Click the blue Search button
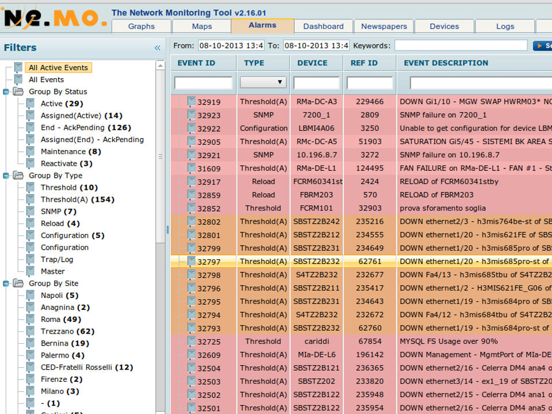 point(542,46)
